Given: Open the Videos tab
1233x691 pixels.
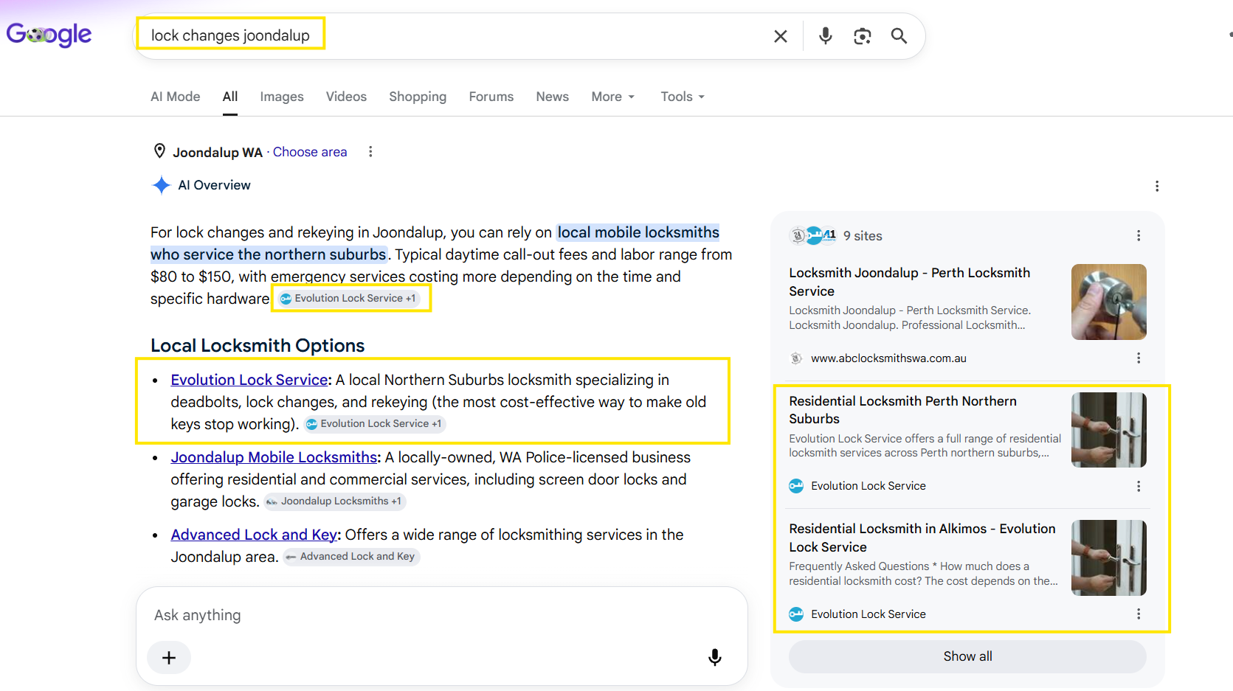Looking at the screenshot, I should (346, 97).
